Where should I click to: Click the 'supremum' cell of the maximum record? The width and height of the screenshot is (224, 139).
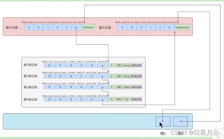[x=182, y=27]
